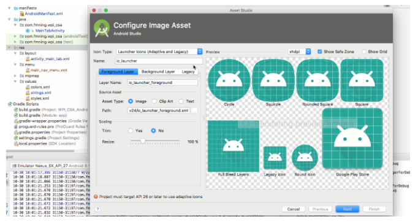Collapse the values folder node
Viewport: 418px width, 222px height.
click(x=15, y=82)
